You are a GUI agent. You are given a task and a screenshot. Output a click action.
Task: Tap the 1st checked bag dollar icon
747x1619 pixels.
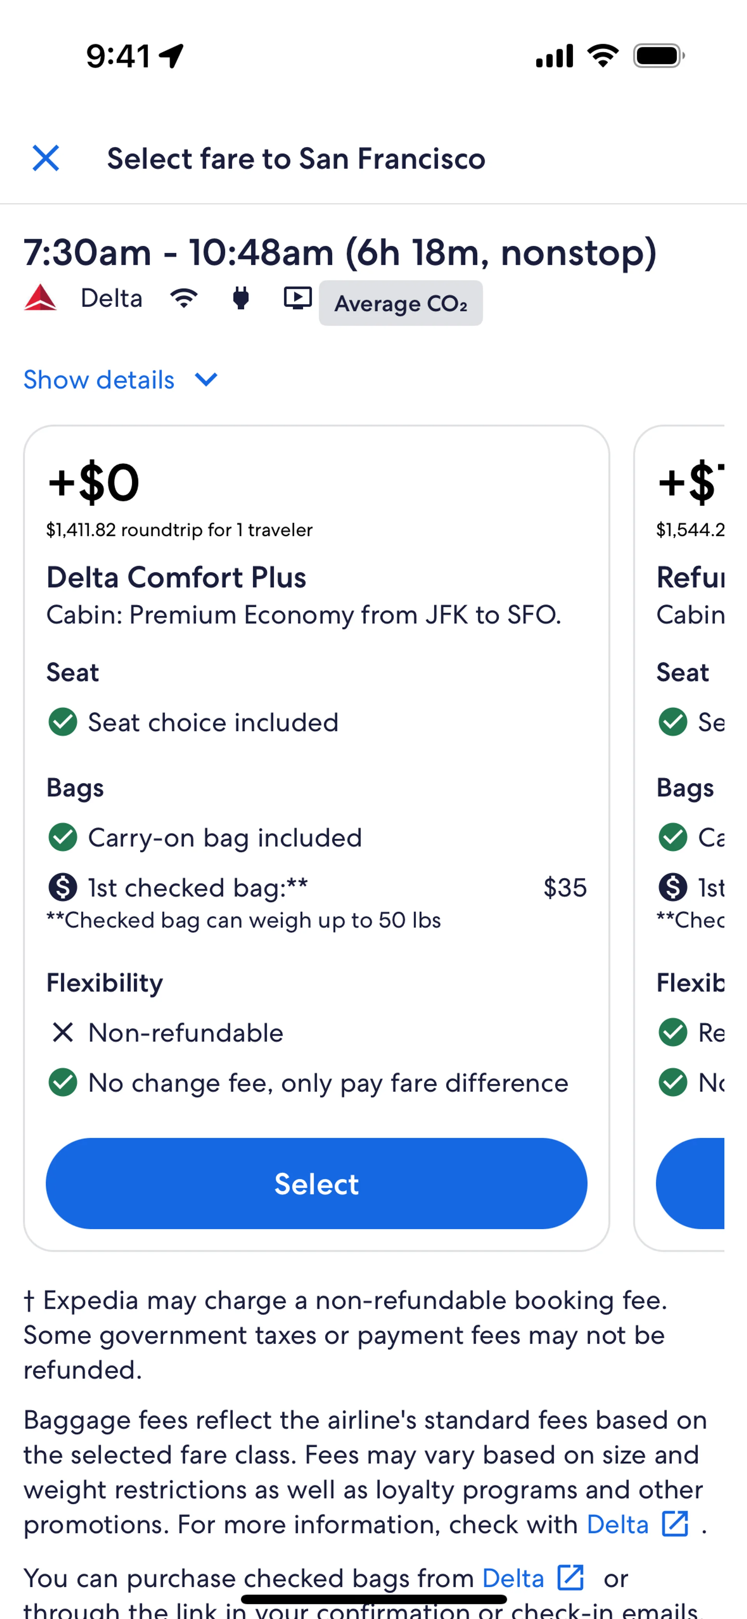coord(63,887)
